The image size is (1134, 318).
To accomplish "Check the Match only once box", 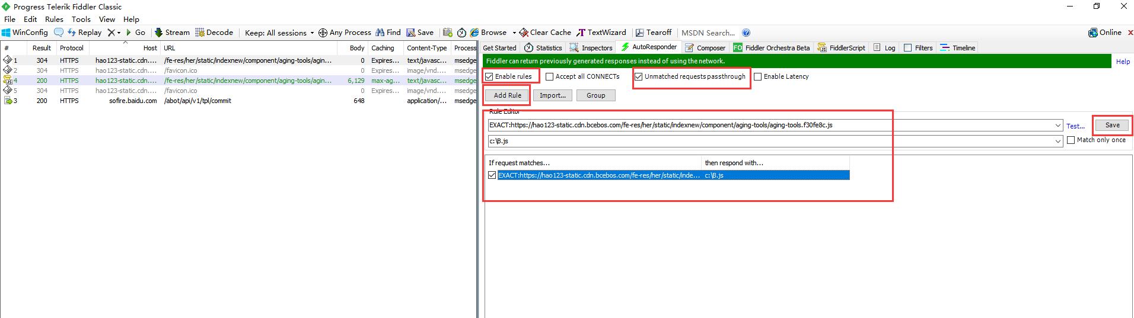I will coord(1071,140).
